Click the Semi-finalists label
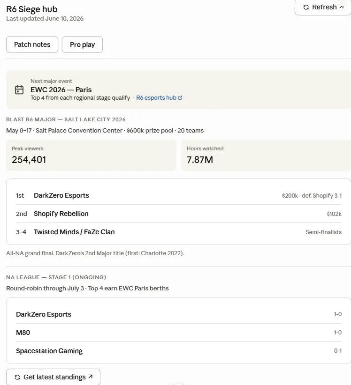Viewport: 351px width, 385px height. [323, 232]
